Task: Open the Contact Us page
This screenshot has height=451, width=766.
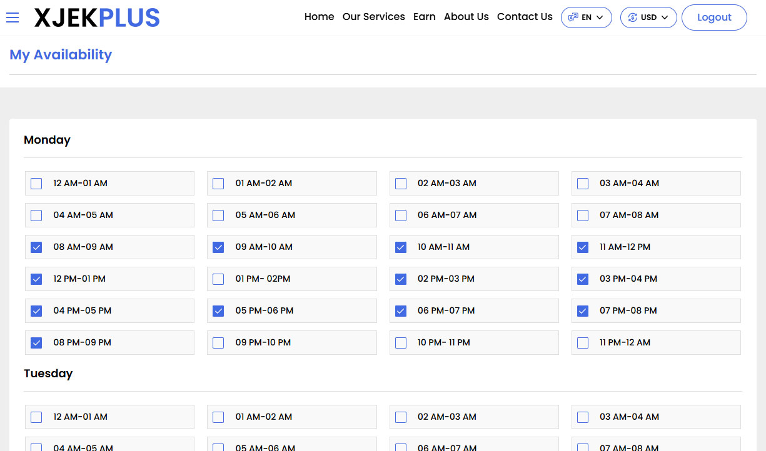Action: [525, 17]
